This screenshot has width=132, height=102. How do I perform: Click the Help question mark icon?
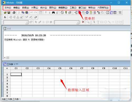(x=66, y=12)
